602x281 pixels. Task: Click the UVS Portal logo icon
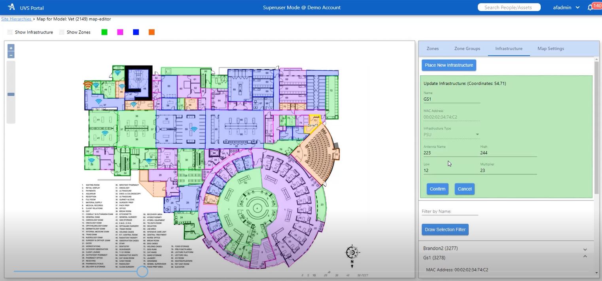[x=11, y=7]
